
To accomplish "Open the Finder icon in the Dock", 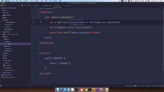I will pos(57,89).
